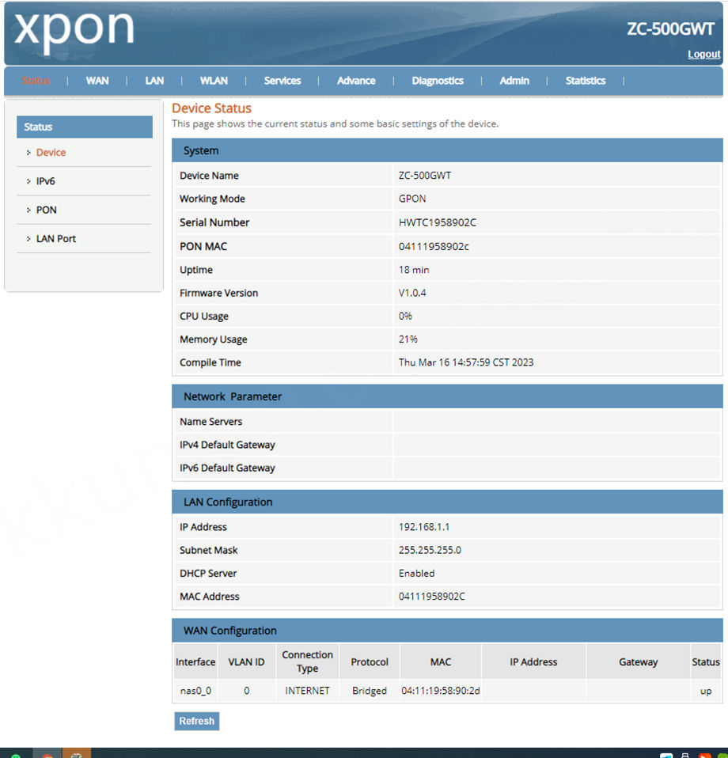
Task: Open the Services menu tab
Action: (x=282, y=81)
